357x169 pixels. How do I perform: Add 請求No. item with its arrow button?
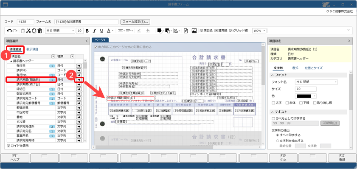click(x=79, y=70)
